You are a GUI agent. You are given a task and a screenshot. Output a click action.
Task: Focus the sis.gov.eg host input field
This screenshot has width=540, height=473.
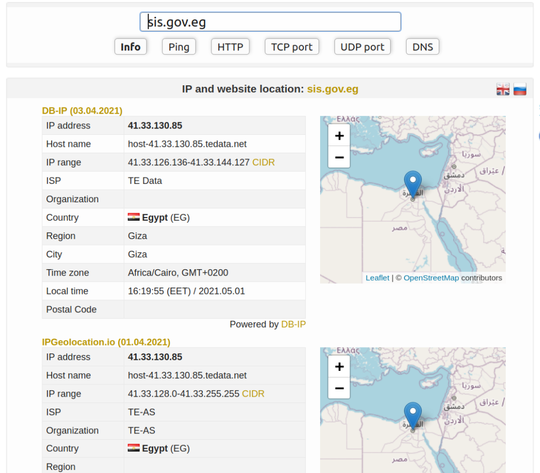point(271,22)
